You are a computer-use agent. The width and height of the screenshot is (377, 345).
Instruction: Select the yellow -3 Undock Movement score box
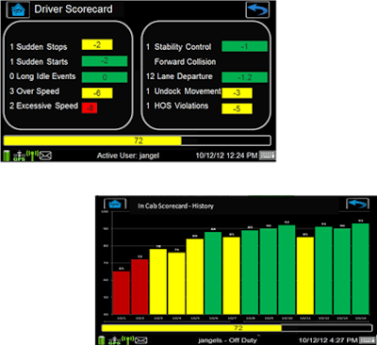[237, 93]
